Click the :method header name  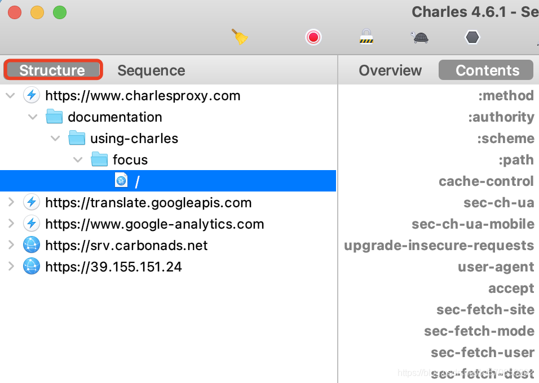coord(506,96)
